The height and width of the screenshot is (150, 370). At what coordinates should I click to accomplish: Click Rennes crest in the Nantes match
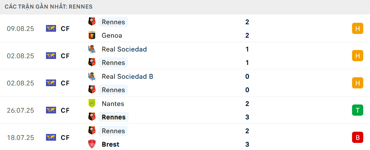pyautogui.click(x=92, y=117)
